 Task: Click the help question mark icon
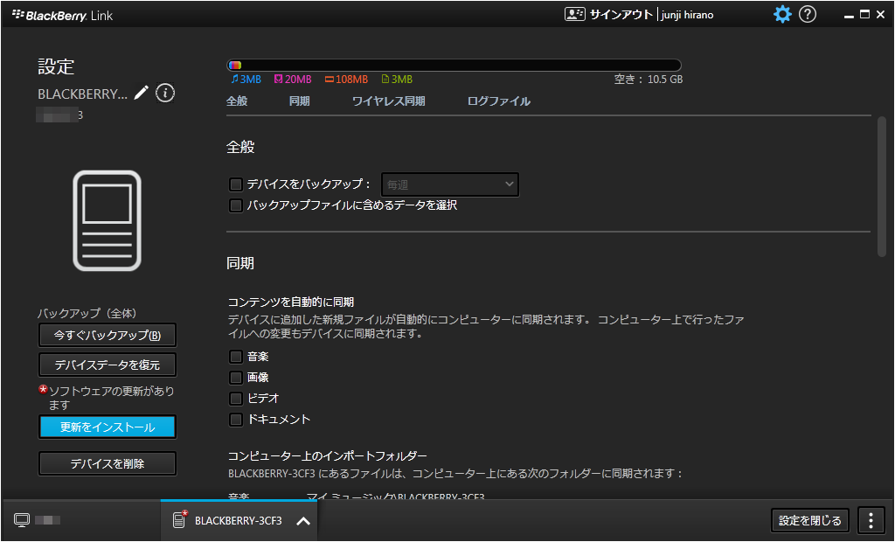pos(808,15)
